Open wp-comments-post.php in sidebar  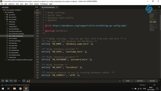coord(16,34)
